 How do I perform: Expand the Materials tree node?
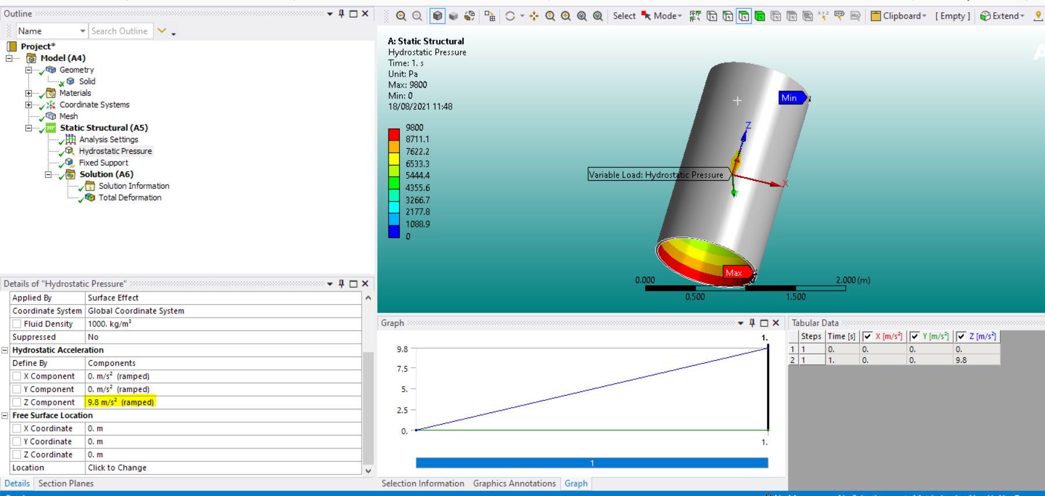coord(28,93)
